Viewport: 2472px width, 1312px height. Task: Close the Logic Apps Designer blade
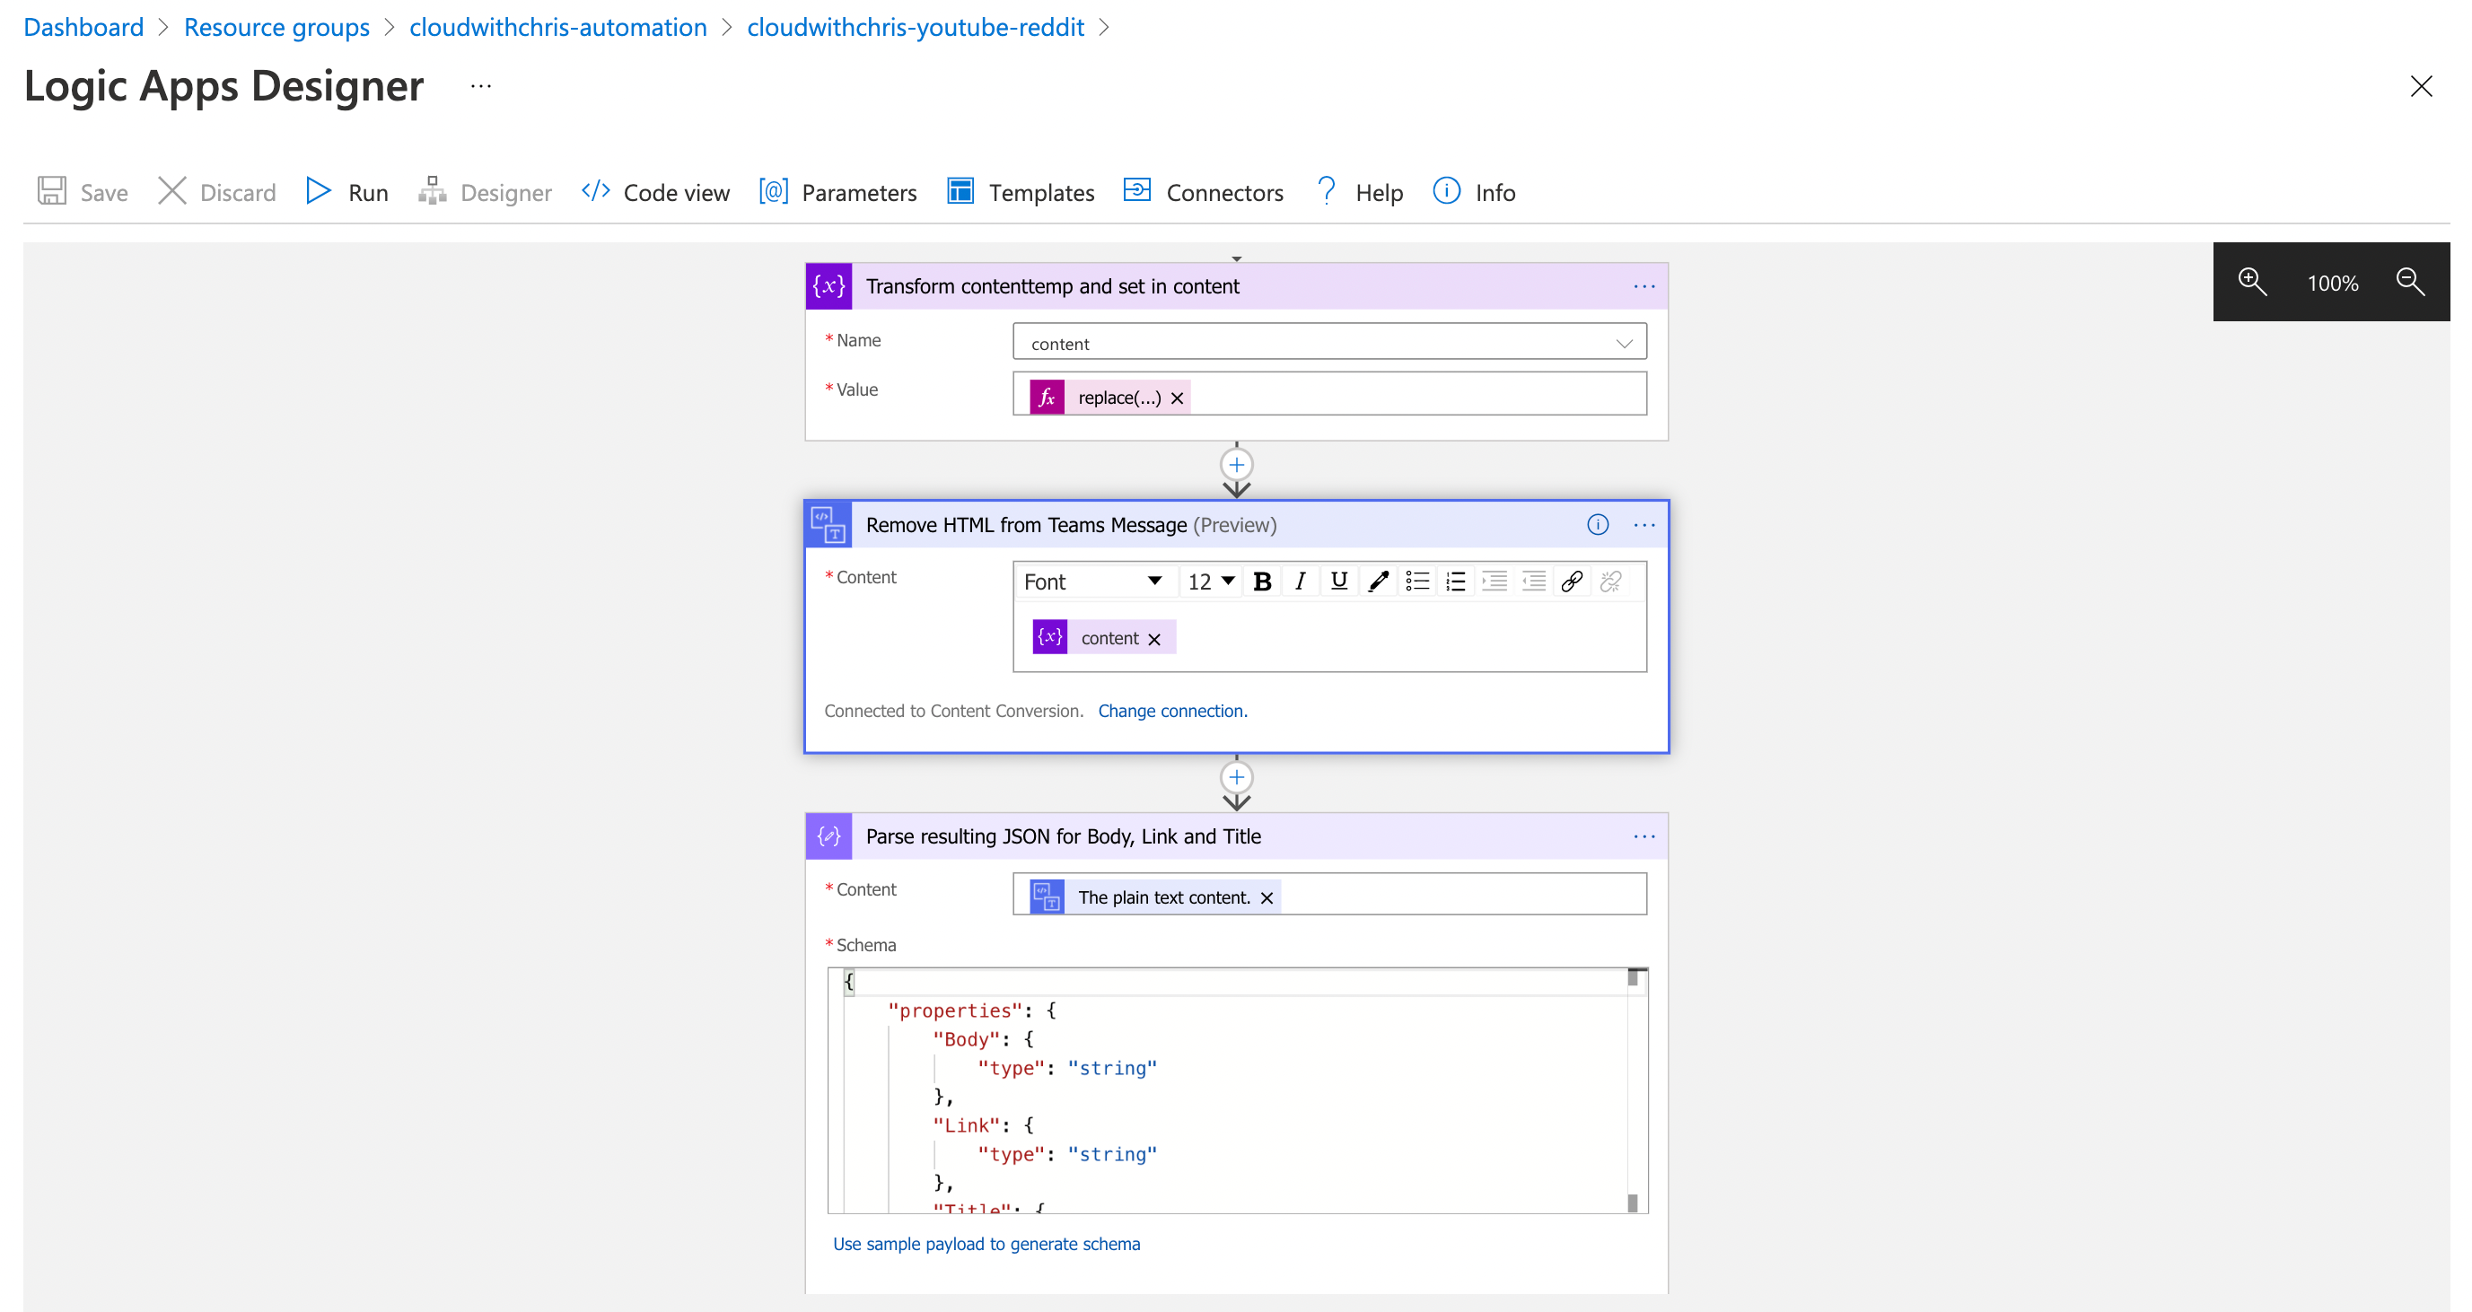click(x=2421, y=86)
